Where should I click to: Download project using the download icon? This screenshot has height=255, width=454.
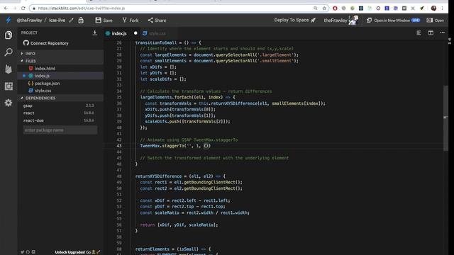pos(94,33)
